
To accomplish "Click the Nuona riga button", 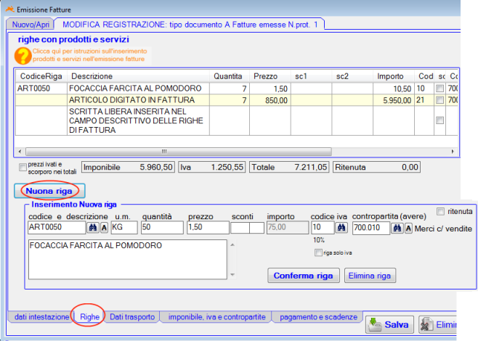I will (49, 191).
